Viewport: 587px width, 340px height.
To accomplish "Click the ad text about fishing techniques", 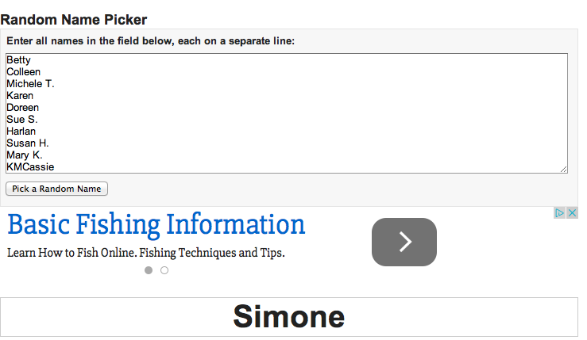I will pyautogui.click(x=146, y=254).
